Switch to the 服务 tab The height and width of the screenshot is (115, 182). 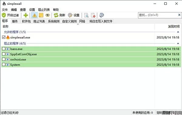[15, 21]
